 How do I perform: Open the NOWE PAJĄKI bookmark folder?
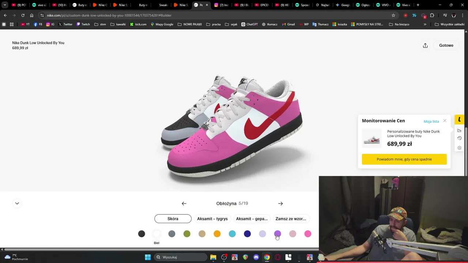coord(189,24)
